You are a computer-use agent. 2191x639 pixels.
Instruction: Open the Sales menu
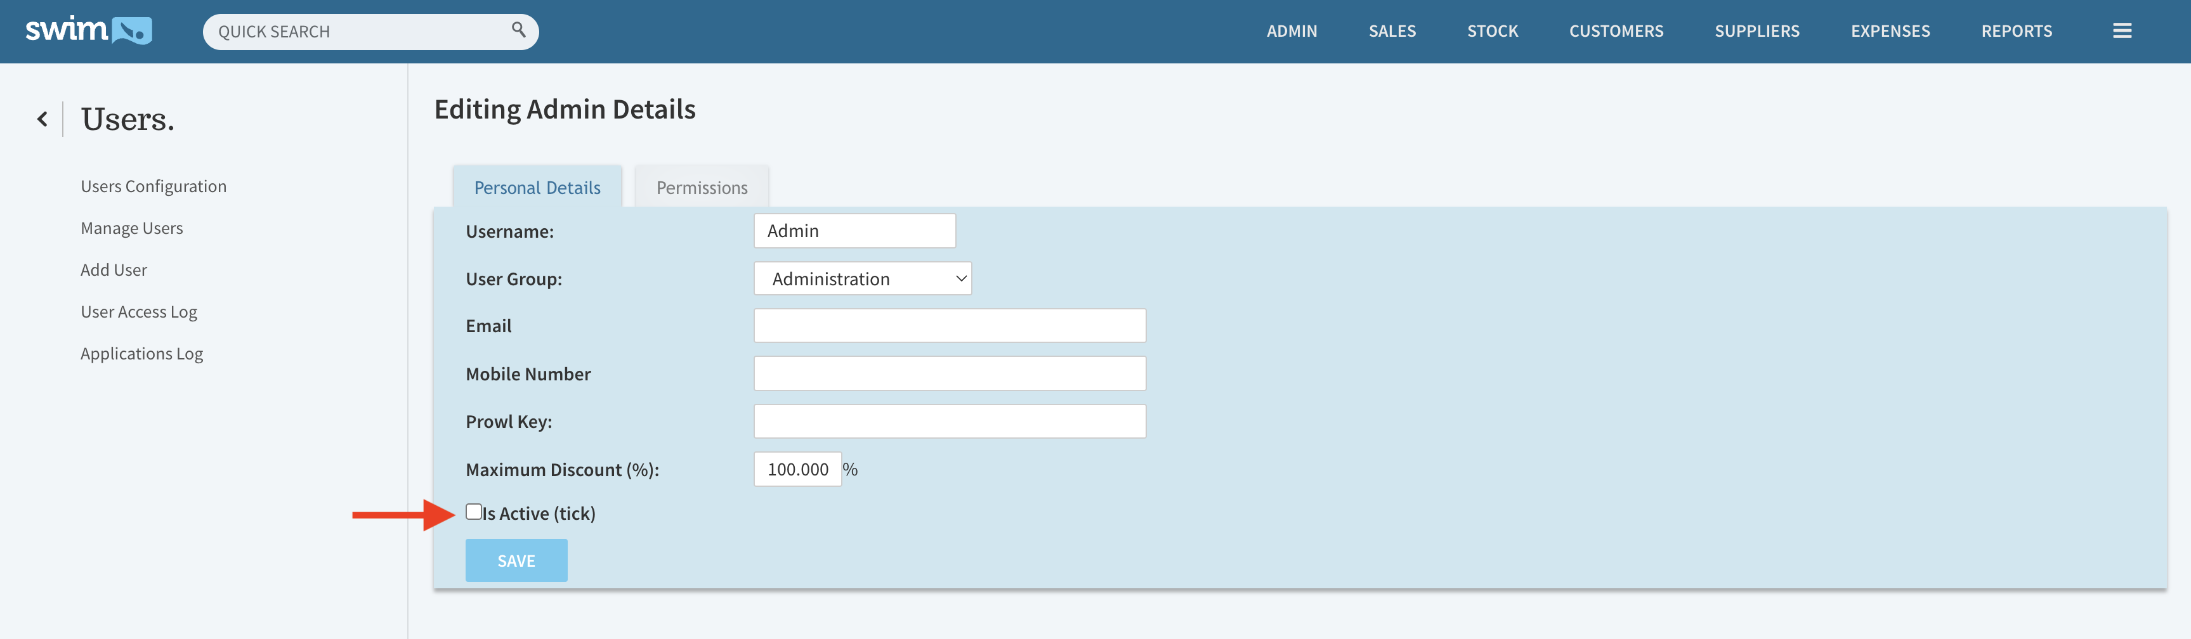[x=1392, y=32]
